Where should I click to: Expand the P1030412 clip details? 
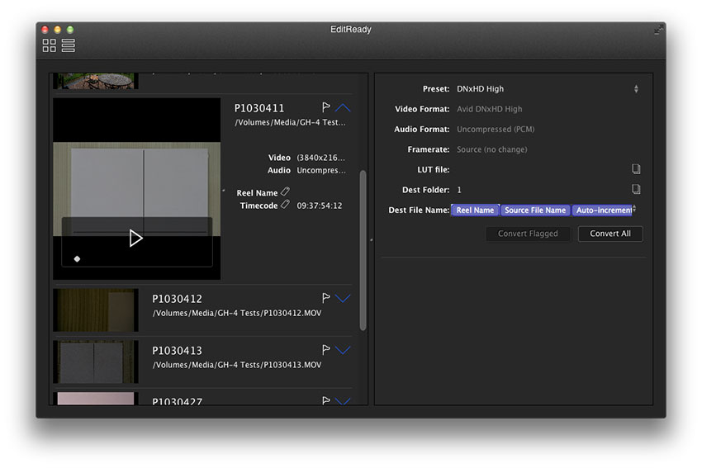point(344,298)
